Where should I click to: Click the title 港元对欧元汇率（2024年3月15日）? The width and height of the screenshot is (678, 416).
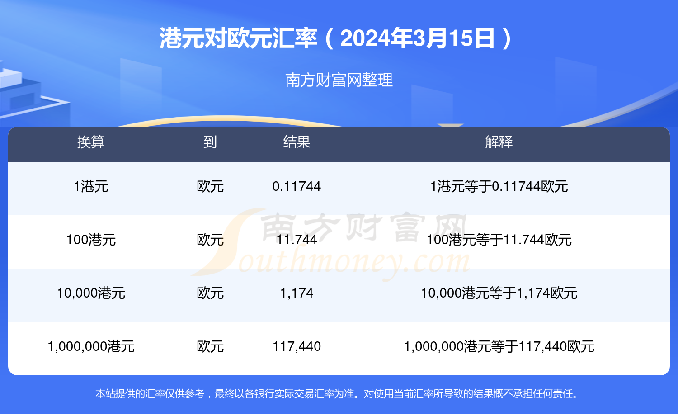pyautogui.click(x=336, y=38)
